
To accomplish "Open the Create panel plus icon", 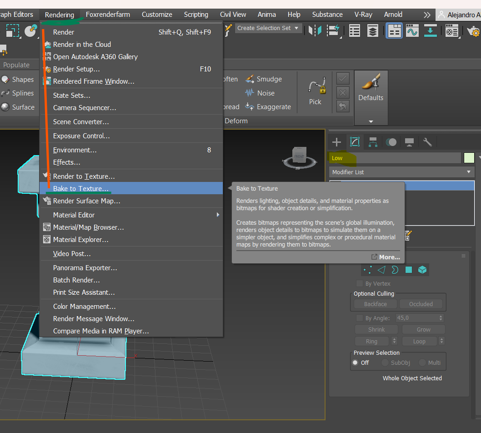I will pyautogui.click(x=336, y=142).
